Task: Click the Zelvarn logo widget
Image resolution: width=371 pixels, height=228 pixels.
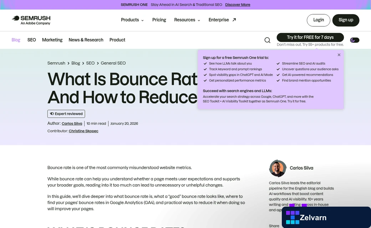Action: 326,217
